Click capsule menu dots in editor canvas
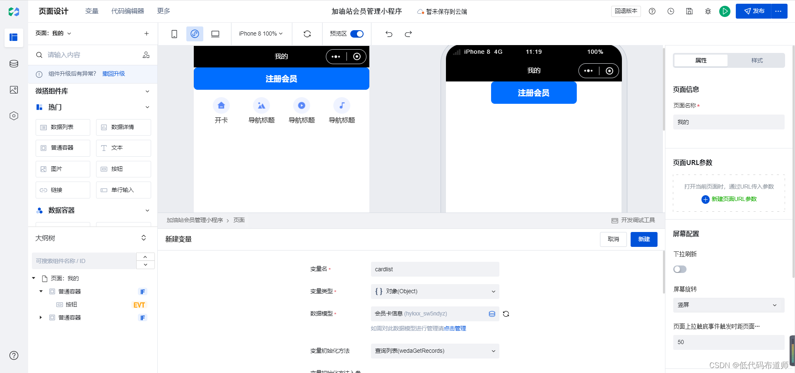The image size is (795, 373). [336, 57]
